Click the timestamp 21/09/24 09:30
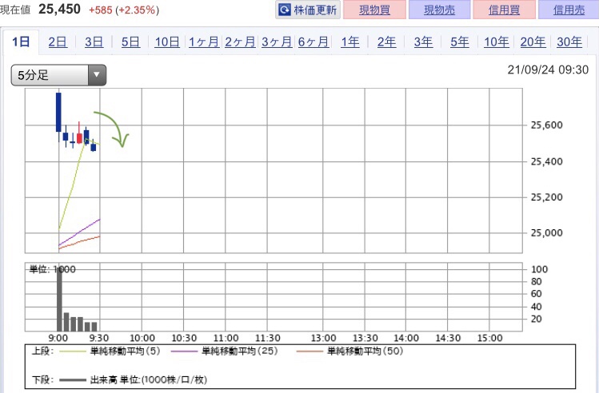Image resolution: width=599 pixels, height=393 pixels. coord(548,69)
